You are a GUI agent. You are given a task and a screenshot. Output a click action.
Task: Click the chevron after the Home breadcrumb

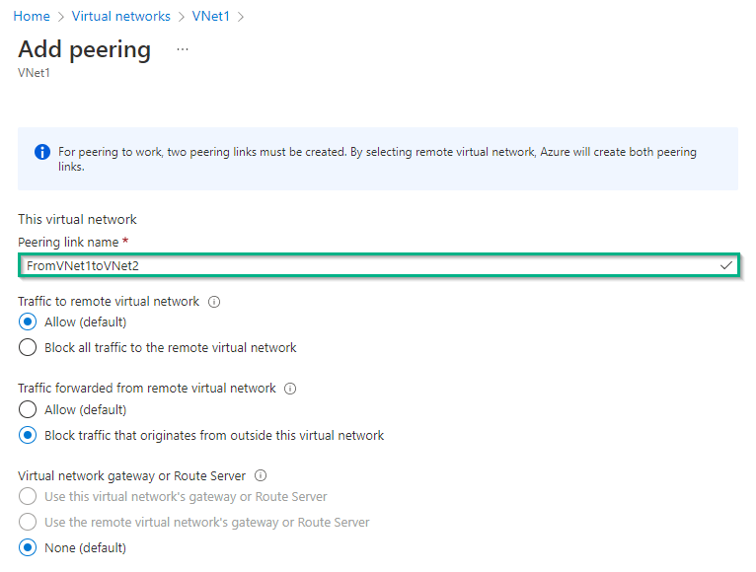(x=61, y=17)
